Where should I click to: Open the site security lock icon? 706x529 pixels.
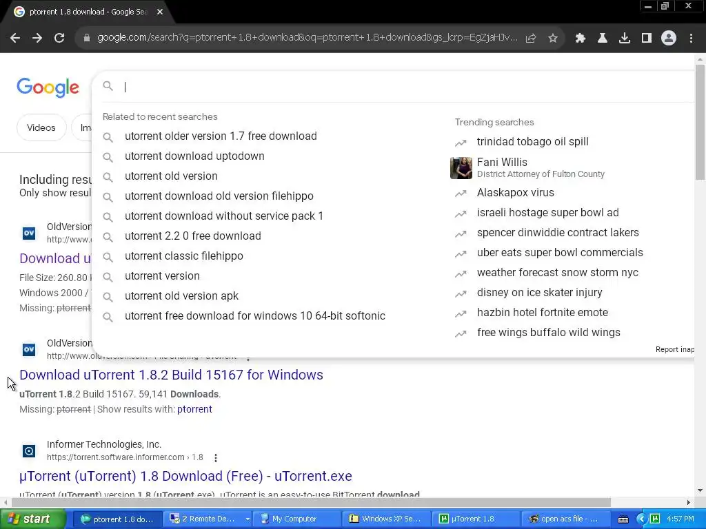point(87,38)
